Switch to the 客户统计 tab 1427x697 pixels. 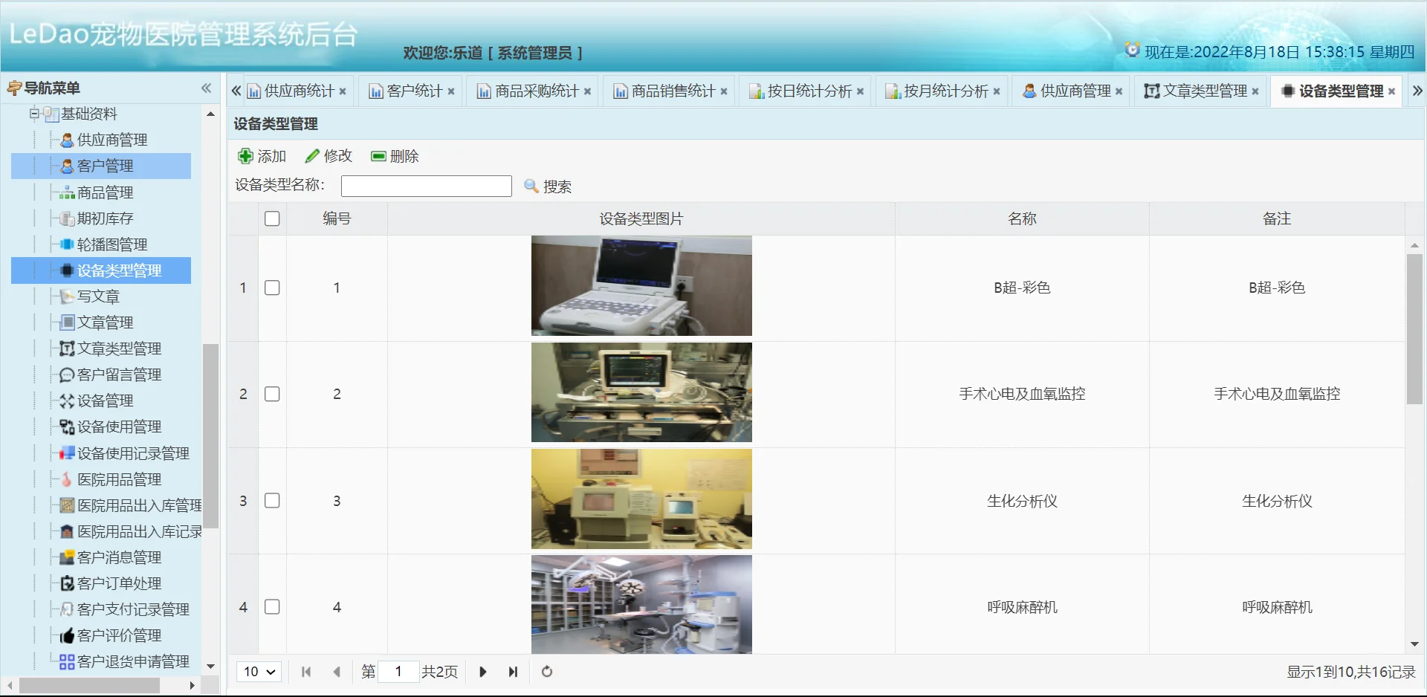407,90
